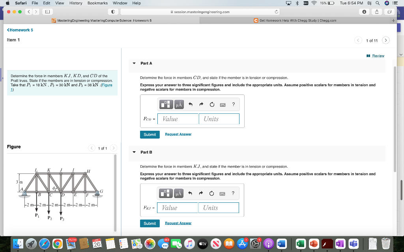Go to next item, 1 of 11
Image resolution: width=404 pixels, height=252 pixels.
tap(386, 41)
